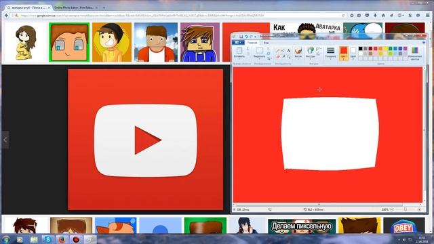Viewport: 434px width, 244px height.
Task: Click the zoom in plus button in Paint
Action: pyautogui.click(x=419, y=209)
